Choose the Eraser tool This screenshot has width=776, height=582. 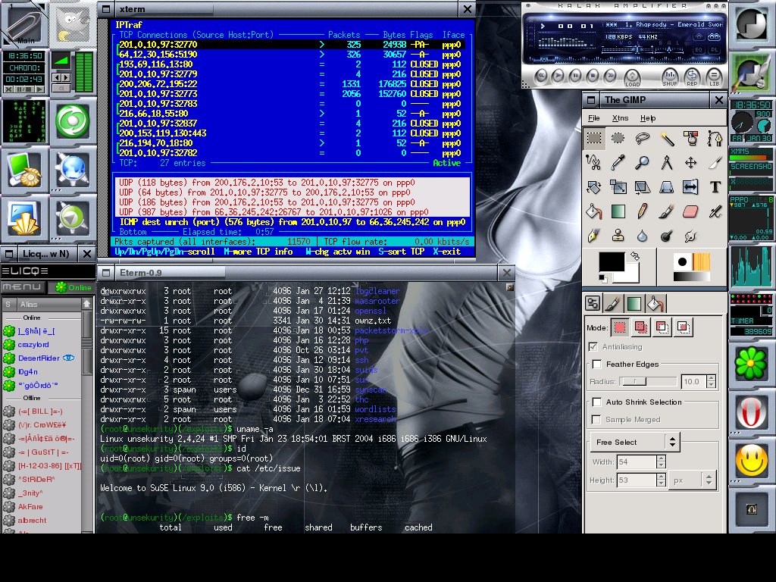click(691, 211)
